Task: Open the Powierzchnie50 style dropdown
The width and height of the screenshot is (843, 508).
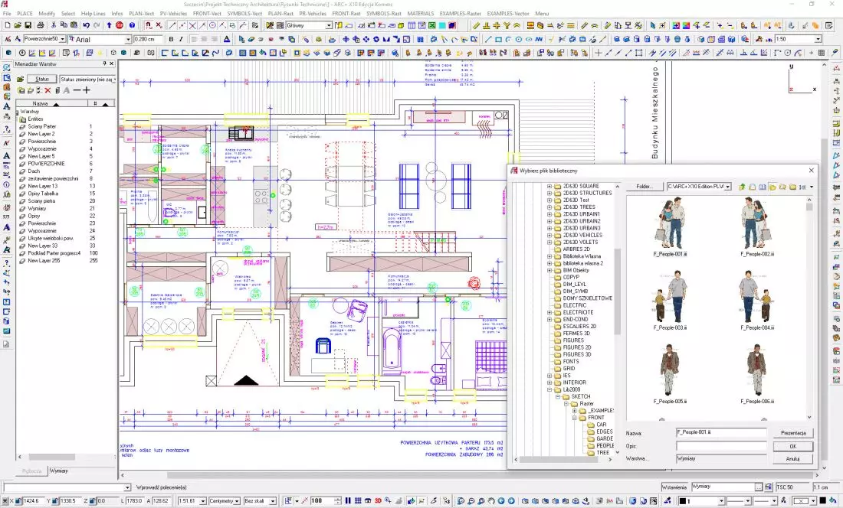Action: (62, 39)
